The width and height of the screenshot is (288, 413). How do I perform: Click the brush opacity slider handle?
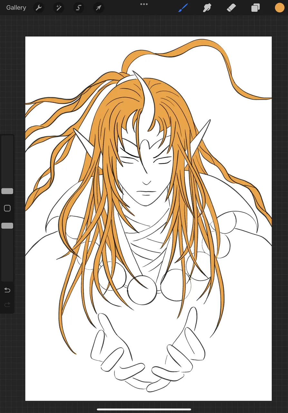pos(7,226)
